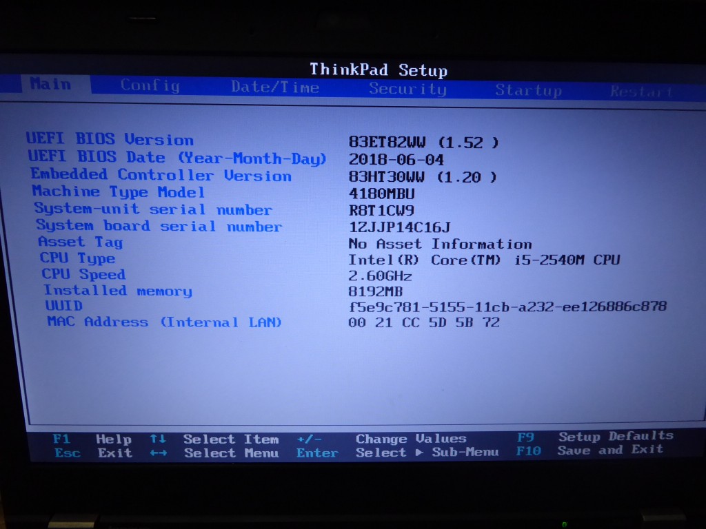Screen dimensions: 706x529
Task: Click the Select Sub-Menu legend text
Action: point(427,452)
